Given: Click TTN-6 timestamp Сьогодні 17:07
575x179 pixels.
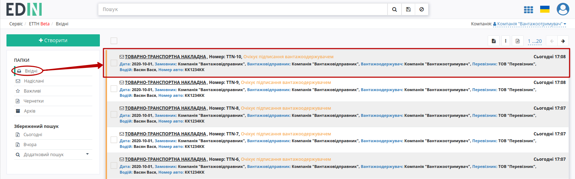Looking at the screenshot, I should [x=550, y=159].
